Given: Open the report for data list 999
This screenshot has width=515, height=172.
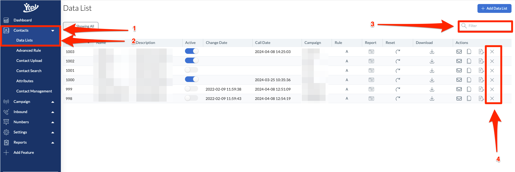Looking at the screenshot, I should click(371, 89).
